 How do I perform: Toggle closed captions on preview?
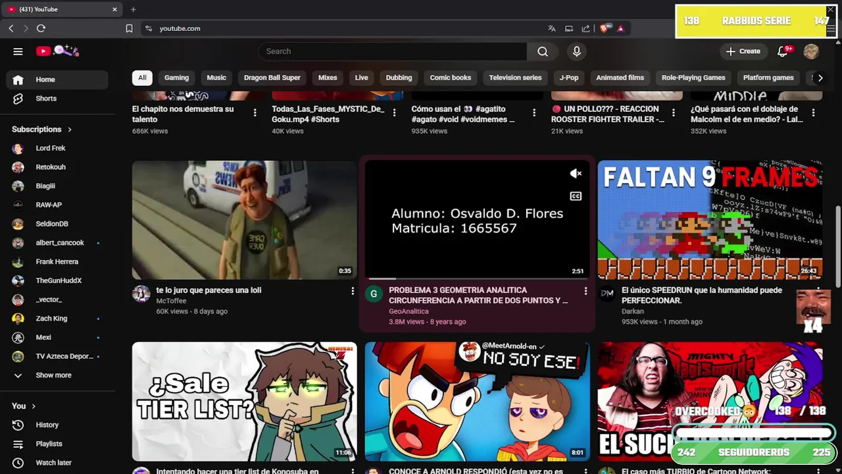576,196
